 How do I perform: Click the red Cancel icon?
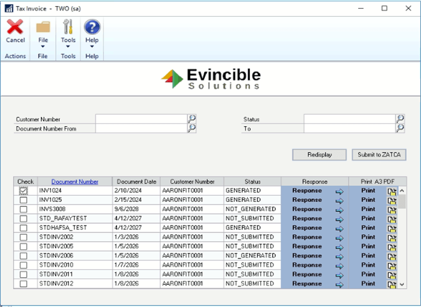pos(15,27)
